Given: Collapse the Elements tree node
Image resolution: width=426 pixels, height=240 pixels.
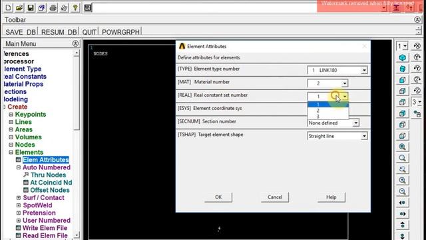Looking at the screenshot, I should (11, 153).
